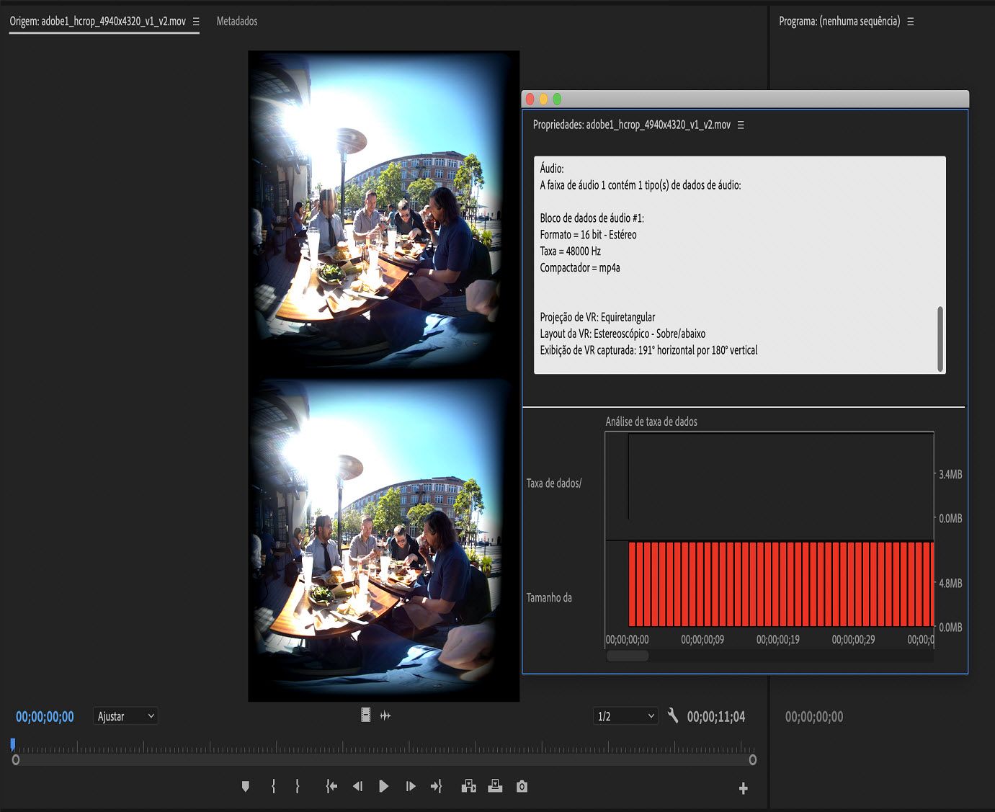Export the current frame with the camera icon
This screenshot has height=812, width=995.
tap(522, 786)
